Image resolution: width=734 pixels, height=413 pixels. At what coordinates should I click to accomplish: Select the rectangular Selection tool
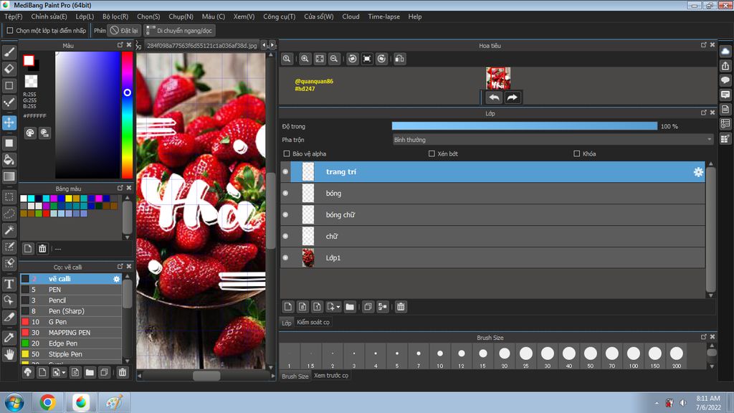pyautogui.click(x=9, y=197)
